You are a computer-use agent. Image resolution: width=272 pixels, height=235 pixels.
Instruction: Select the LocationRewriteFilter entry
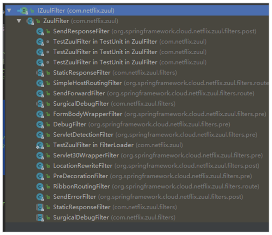pos(156,166)
